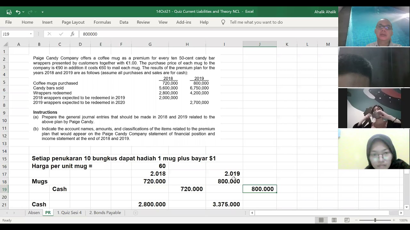Viewport: 410px width, 230px height.
Task: Click the insert function fx icon
Action: tap(72, 34)
